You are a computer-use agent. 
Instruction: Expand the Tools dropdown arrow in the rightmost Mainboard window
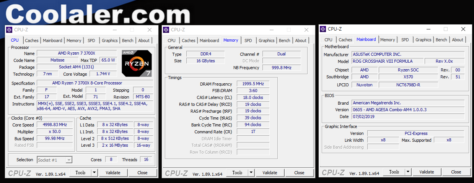click(x=408, y=172)
